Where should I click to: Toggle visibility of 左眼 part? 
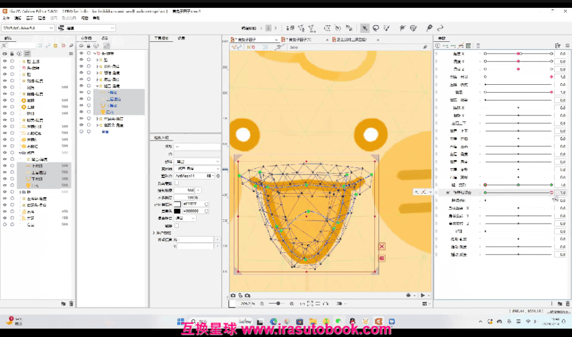[4, 107]
